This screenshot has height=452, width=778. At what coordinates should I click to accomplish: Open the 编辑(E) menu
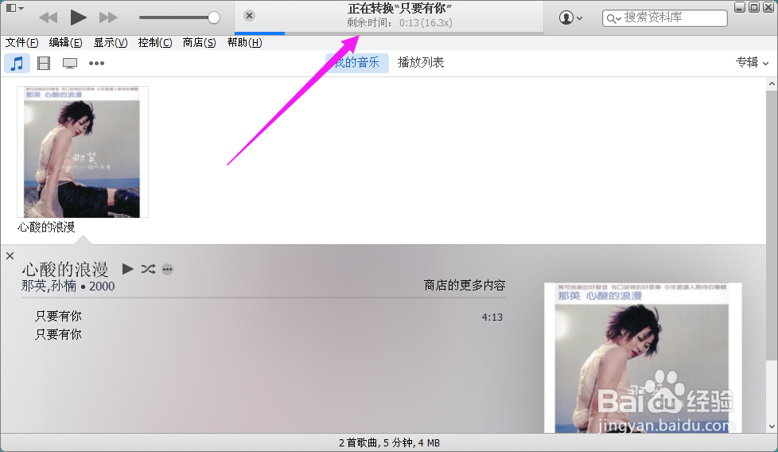[x=65, y=43]
